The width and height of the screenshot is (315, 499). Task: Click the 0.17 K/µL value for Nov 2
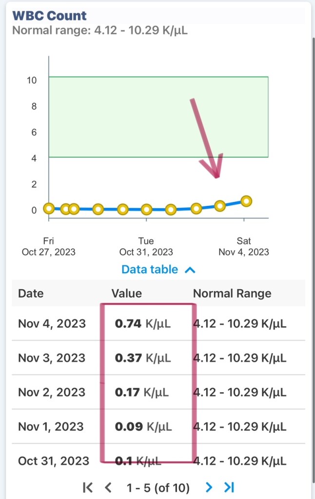[x=142, y=392]
